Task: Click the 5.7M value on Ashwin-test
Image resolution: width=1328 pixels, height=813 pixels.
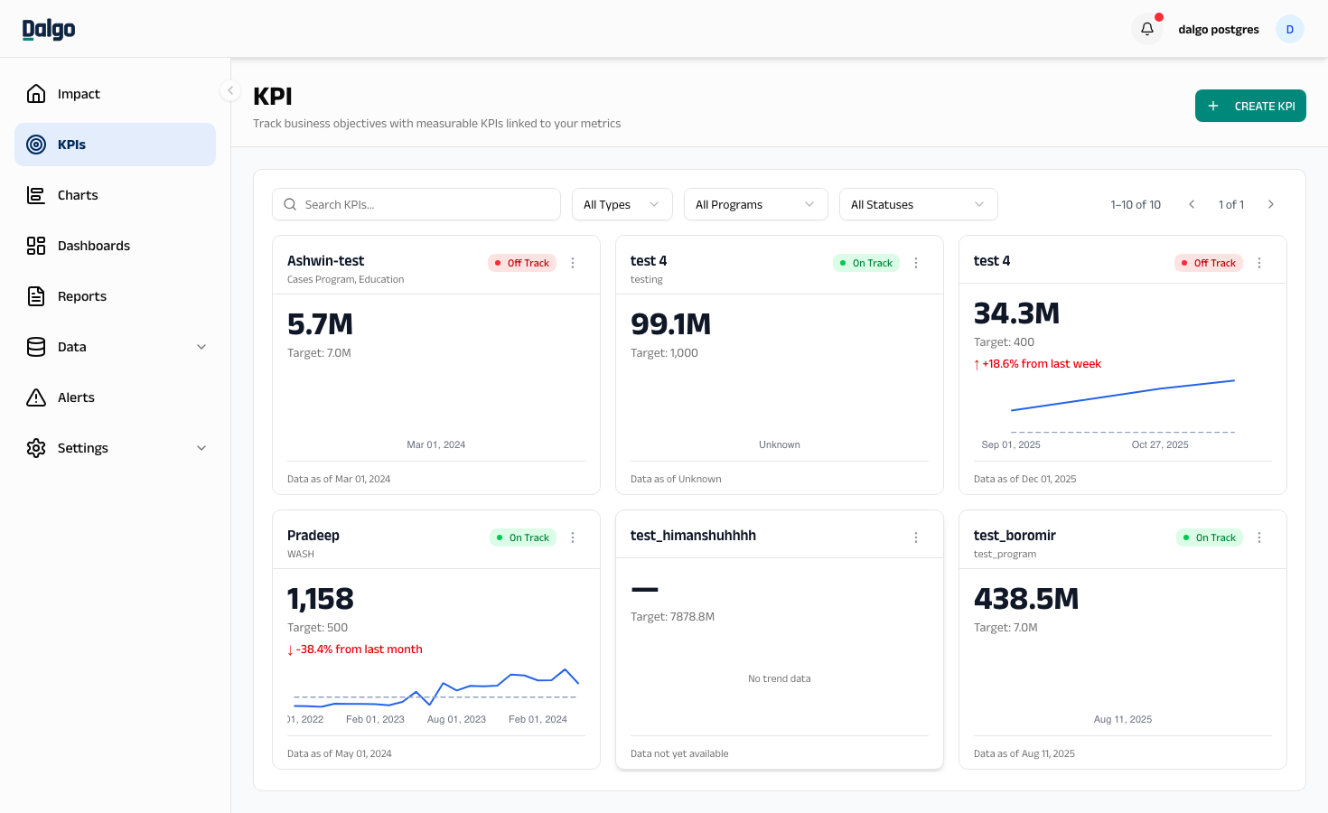Action: point(320,324)
